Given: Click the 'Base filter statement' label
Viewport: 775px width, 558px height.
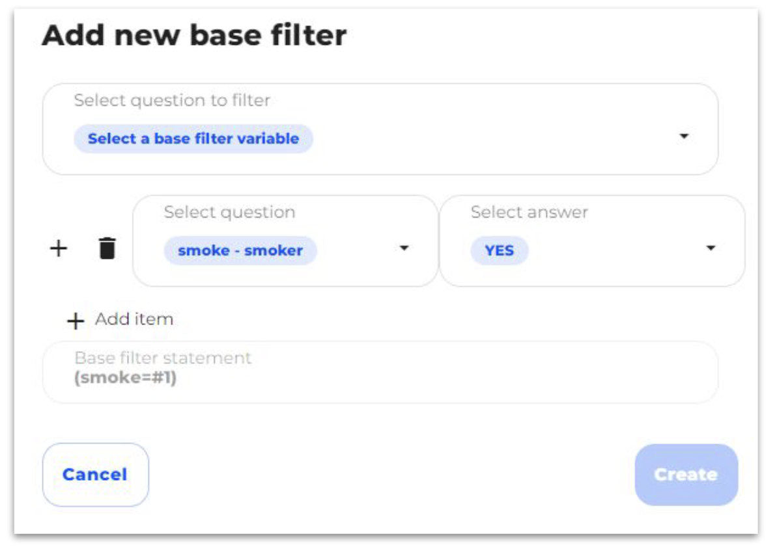Looking at the screenshot, I should [x=163, y=358].
